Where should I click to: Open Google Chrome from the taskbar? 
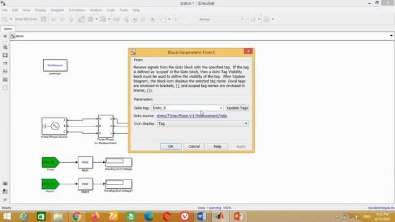pyautogui.click(x=77, y=216)
